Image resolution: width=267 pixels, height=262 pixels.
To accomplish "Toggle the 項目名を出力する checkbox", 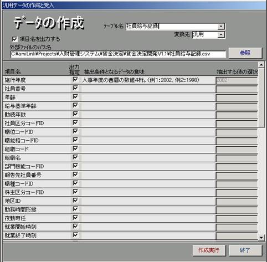I will tap(14, 39).
